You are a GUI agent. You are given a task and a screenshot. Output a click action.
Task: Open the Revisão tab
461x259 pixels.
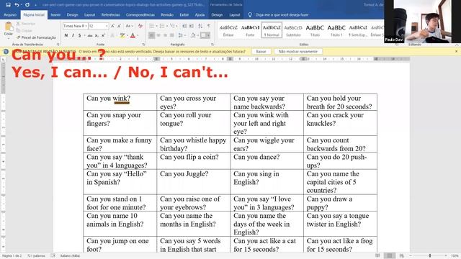[x=167, y=14]
